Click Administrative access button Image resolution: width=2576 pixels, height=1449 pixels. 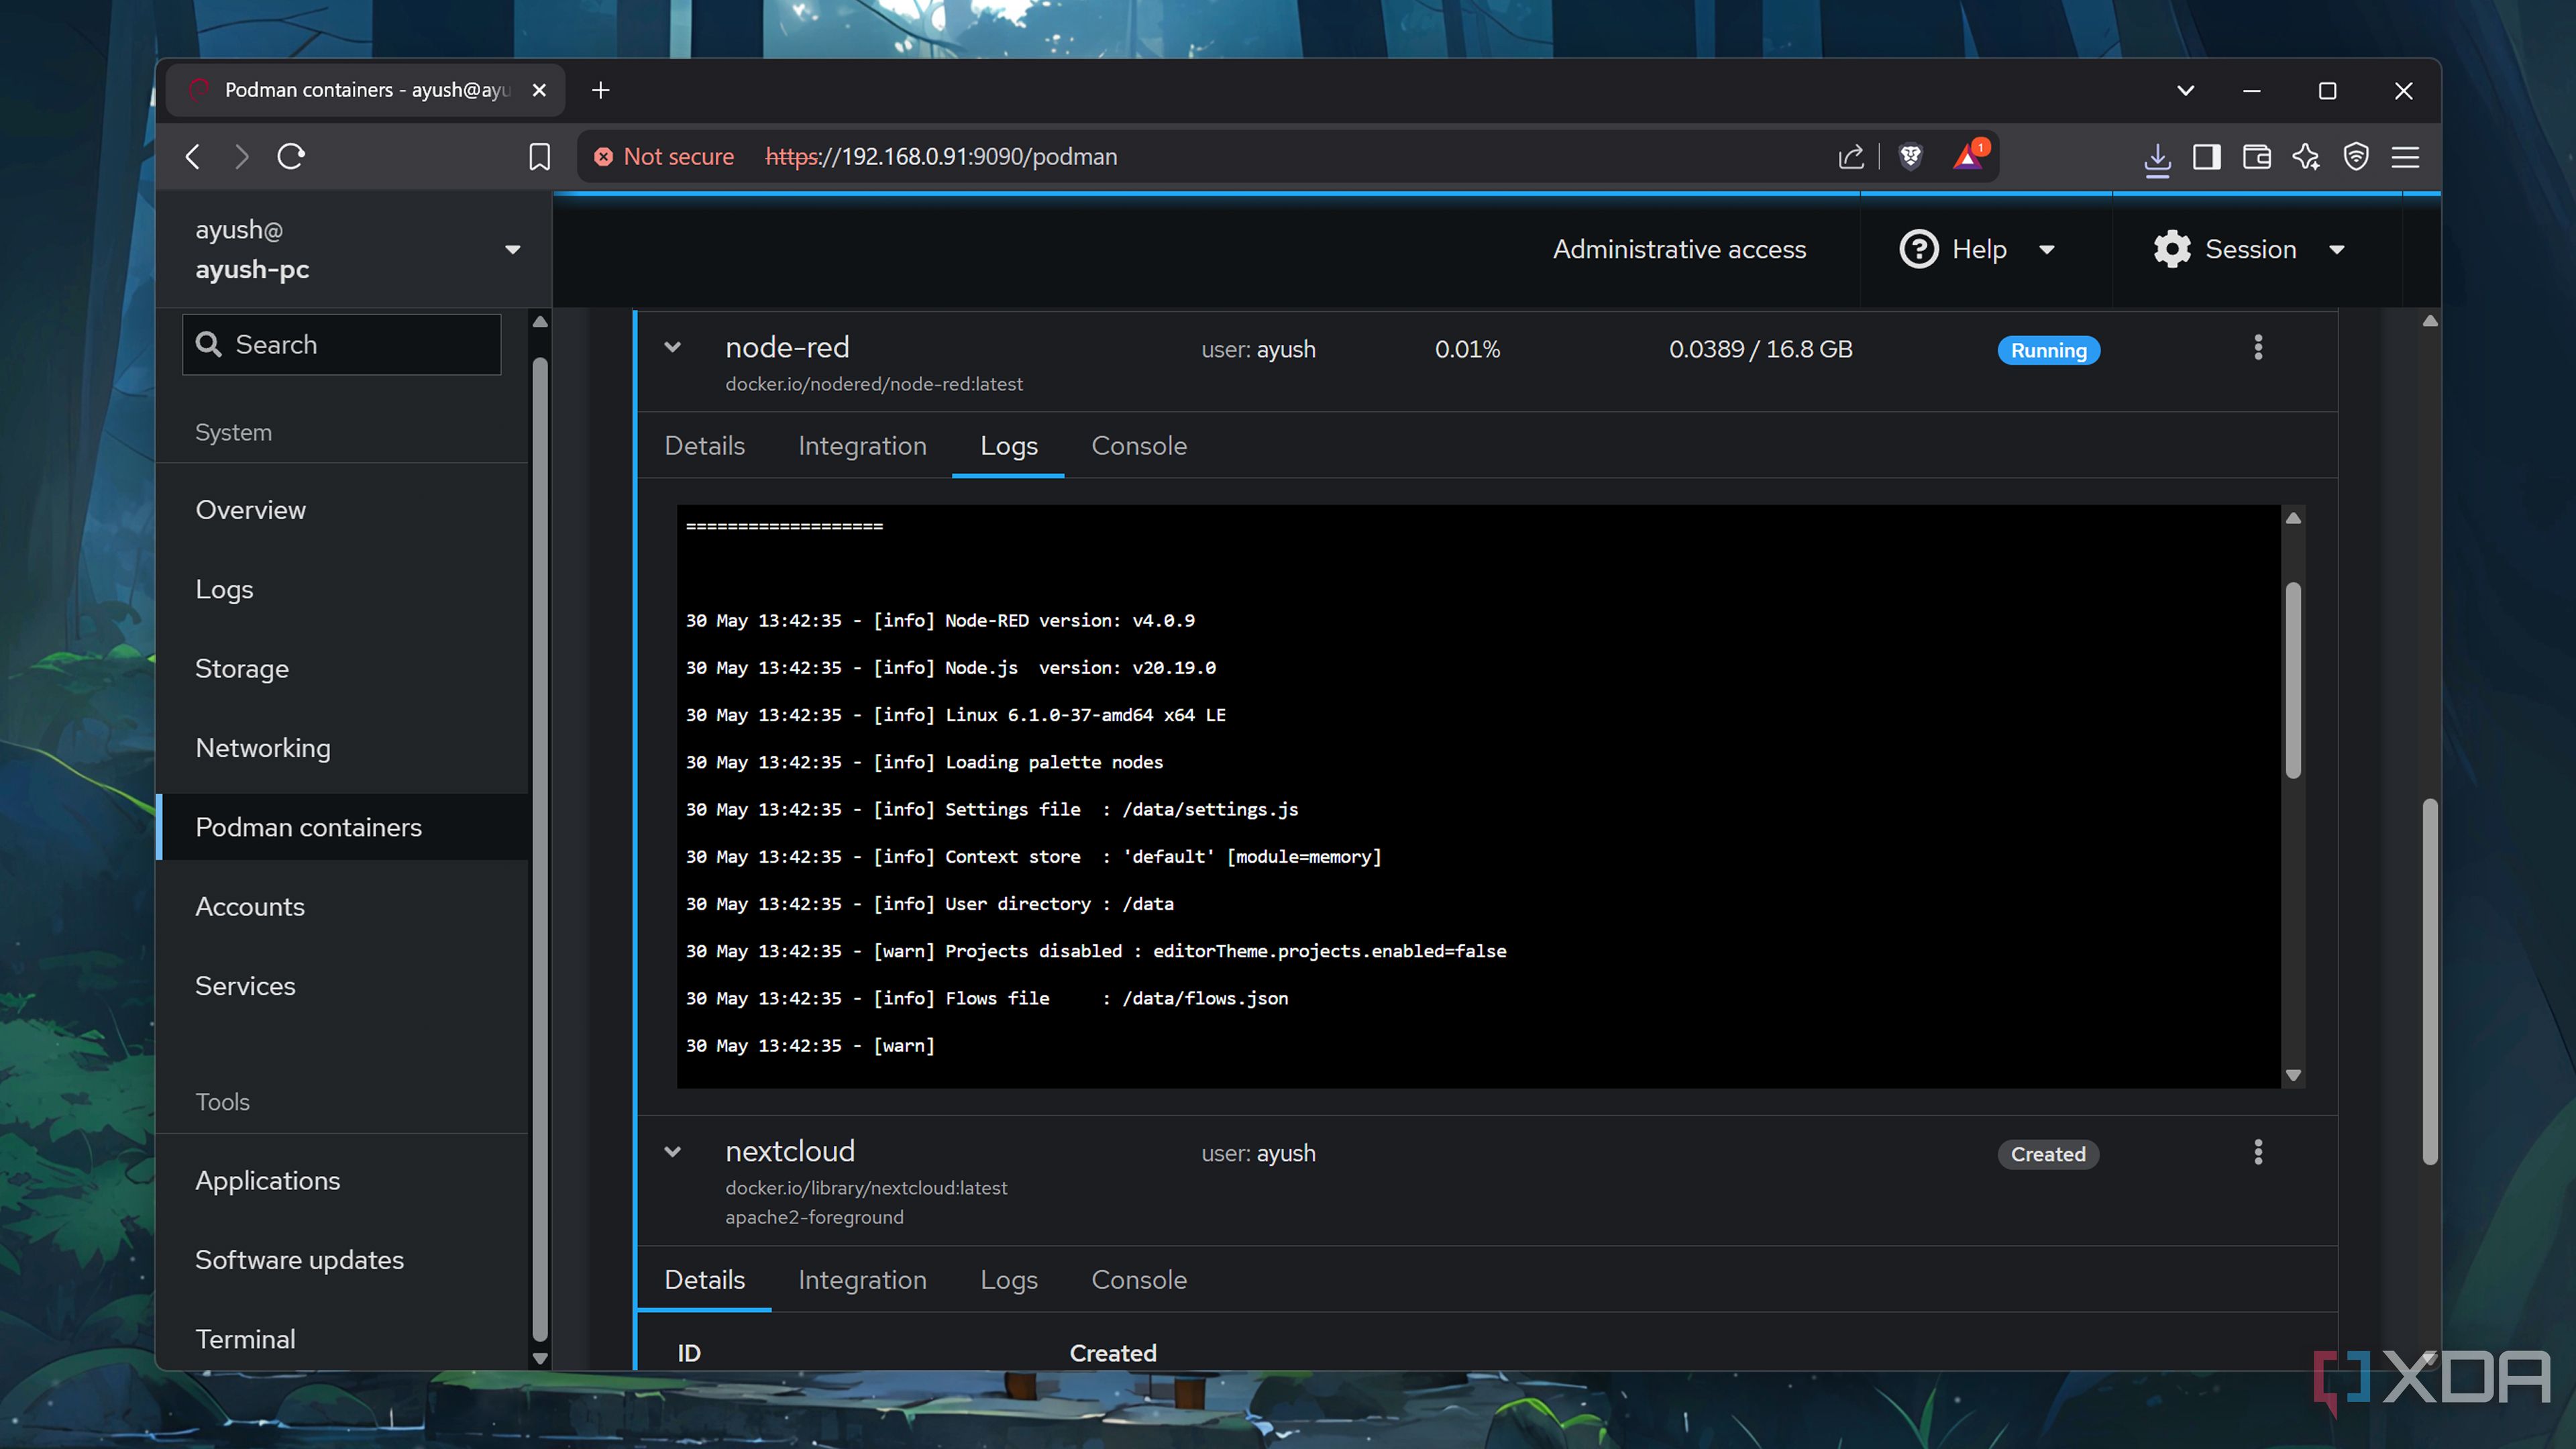coord(1679,249)
